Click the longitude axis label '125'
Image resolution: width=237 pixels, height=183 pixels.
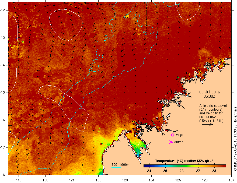click(178, 180)
